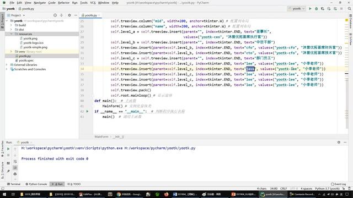Image resolution: width=353 pixels, height=198 pixels.
Task: Expand Scratches and Consoles node
Action: point(7,69)
